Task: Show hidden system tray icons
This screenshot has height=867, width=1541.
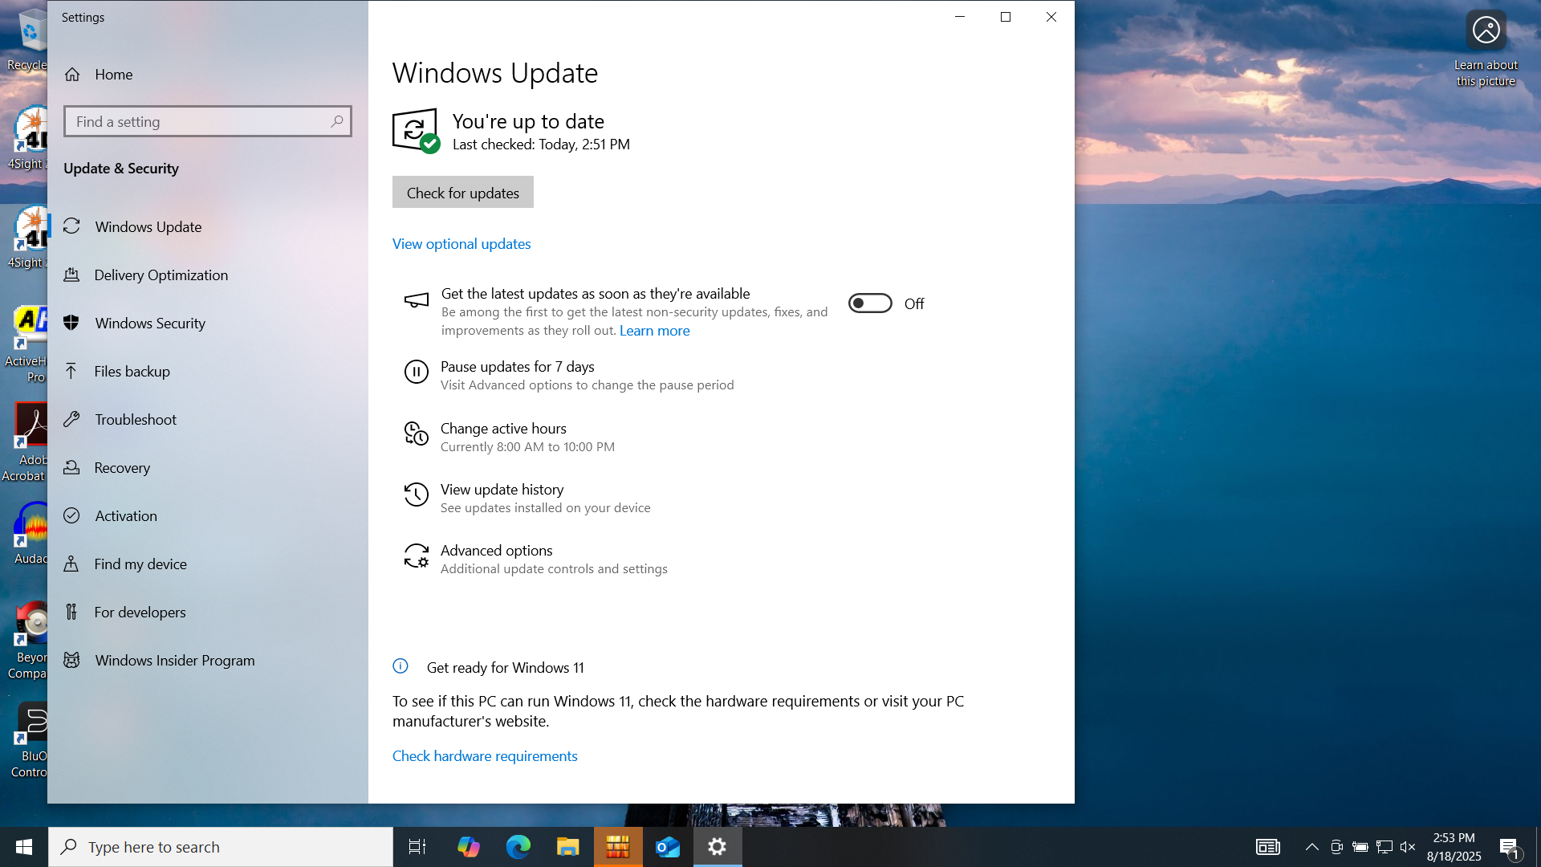Action: (x=1311, y=847)
